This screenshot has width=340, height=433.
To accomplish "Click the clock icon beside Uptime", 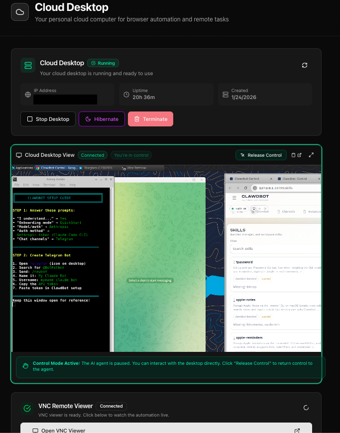I will (126, 95).
